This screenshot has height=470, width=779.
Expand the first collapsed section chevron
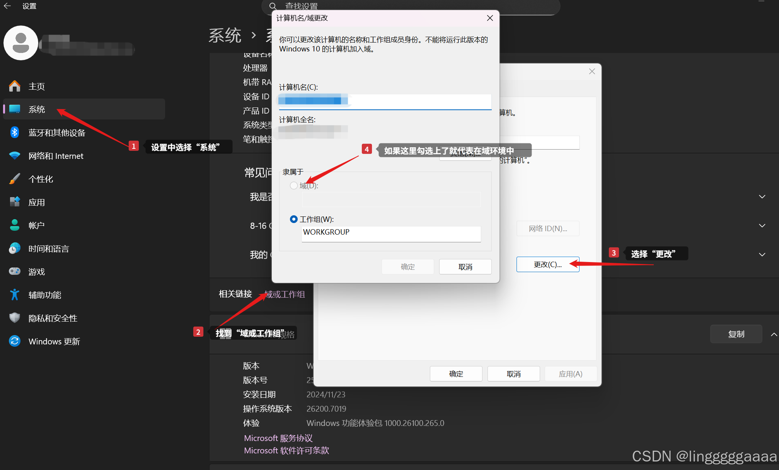762,196
